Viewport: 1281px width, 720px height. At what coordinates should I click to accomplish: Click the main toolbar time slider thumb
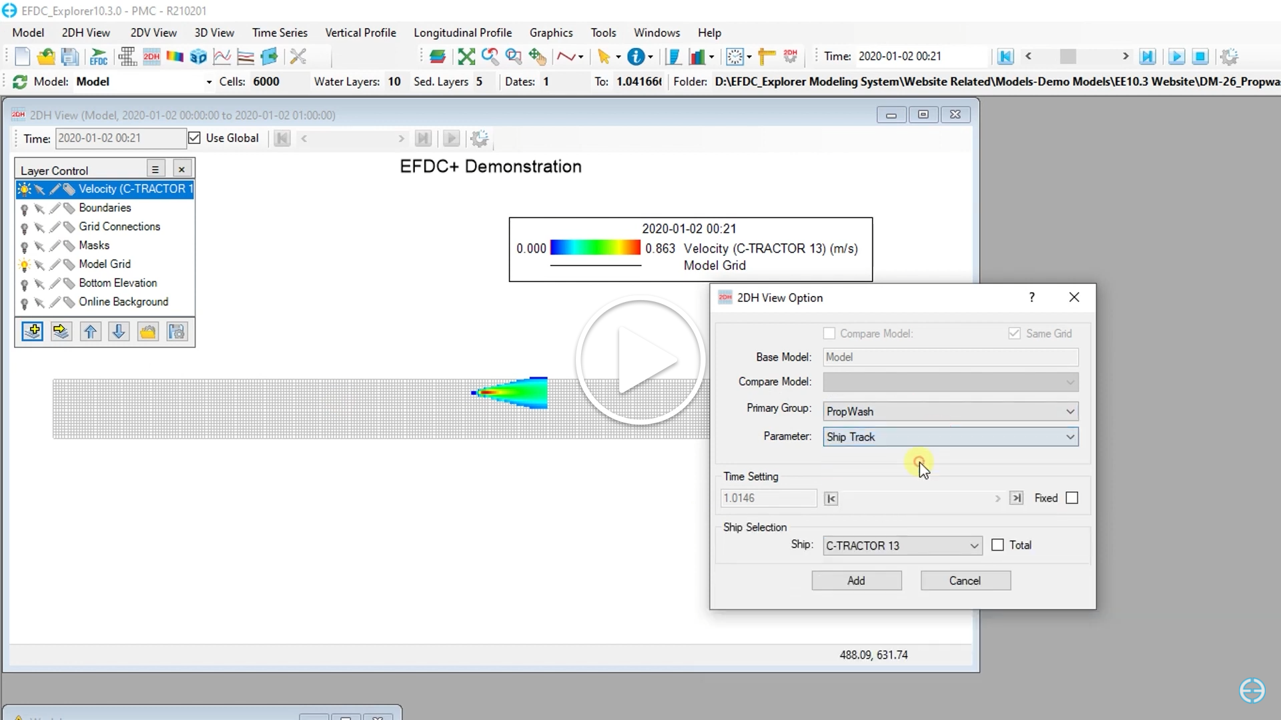pyautogui.click(x=1067, y=57)
